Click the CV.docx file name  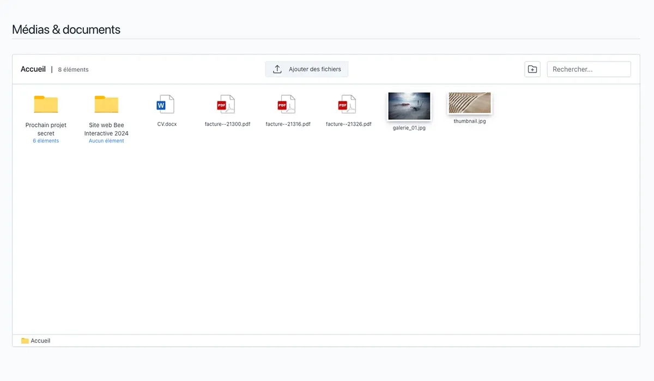(167, 124)
